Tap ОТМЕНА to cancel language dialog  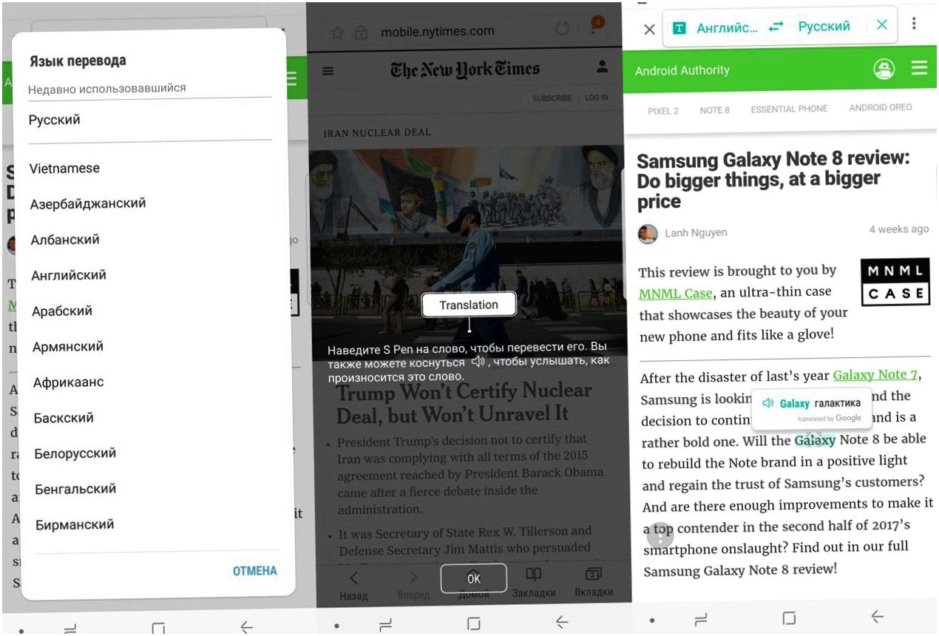(x=254, y=571)
